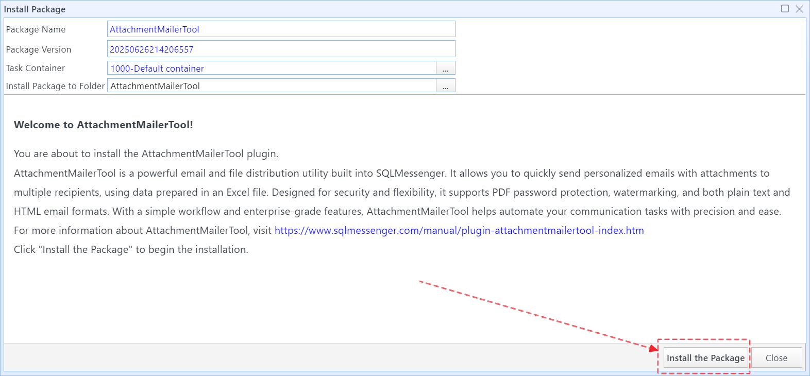Open Task Container browse ellipsis button
This screenshot has width=810, height=376.
(446, 68)
